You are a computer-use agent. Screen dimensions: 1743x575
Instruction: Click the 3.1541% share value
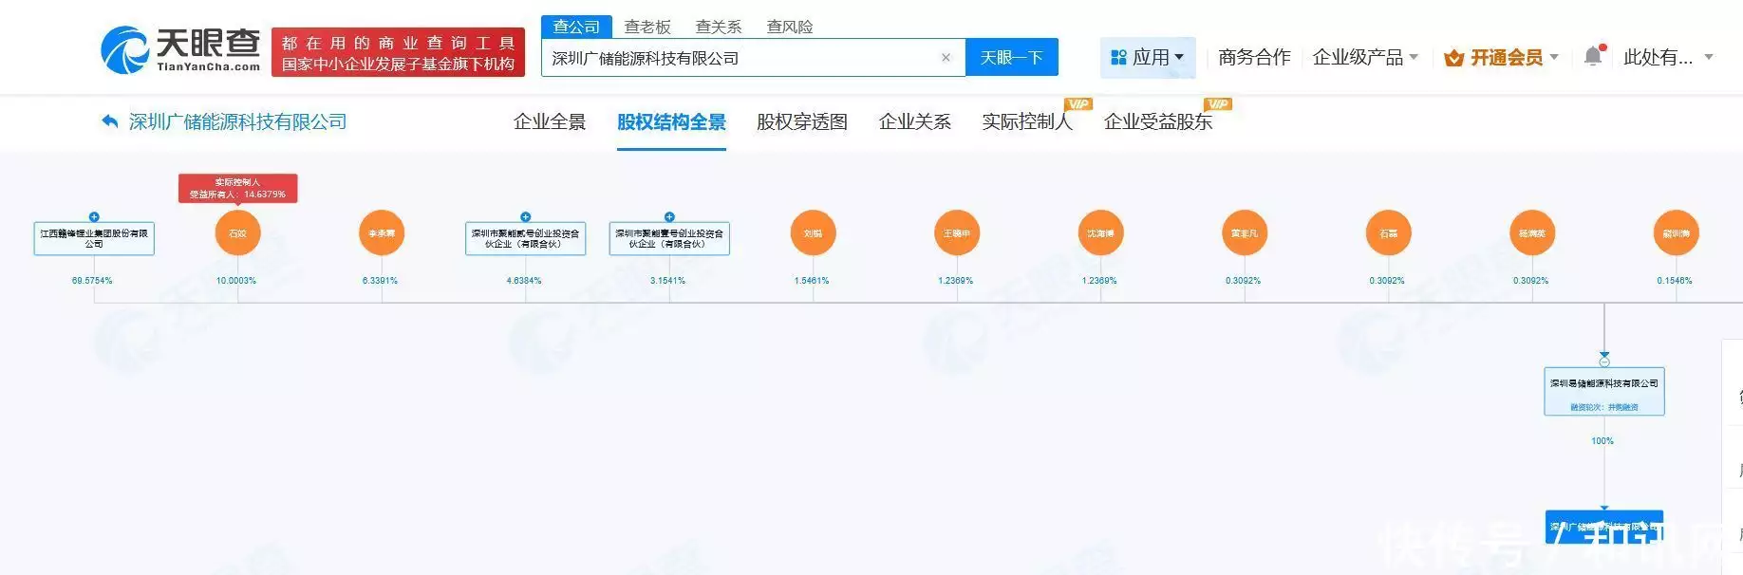tap(667, 281)
